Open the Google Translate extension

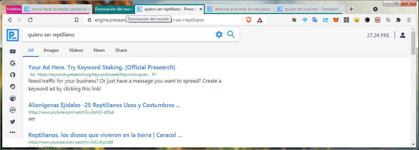(x=315, y=20)
